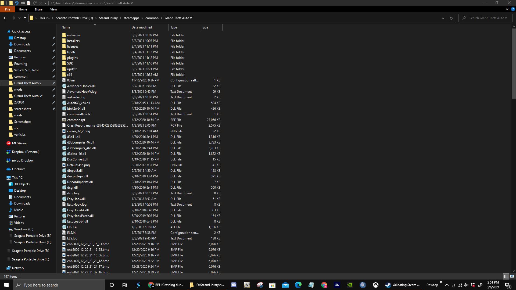516x290 pixels.
Task: Refresh the Grand Theft Auto V folder
Action: (x=451, y=18)
